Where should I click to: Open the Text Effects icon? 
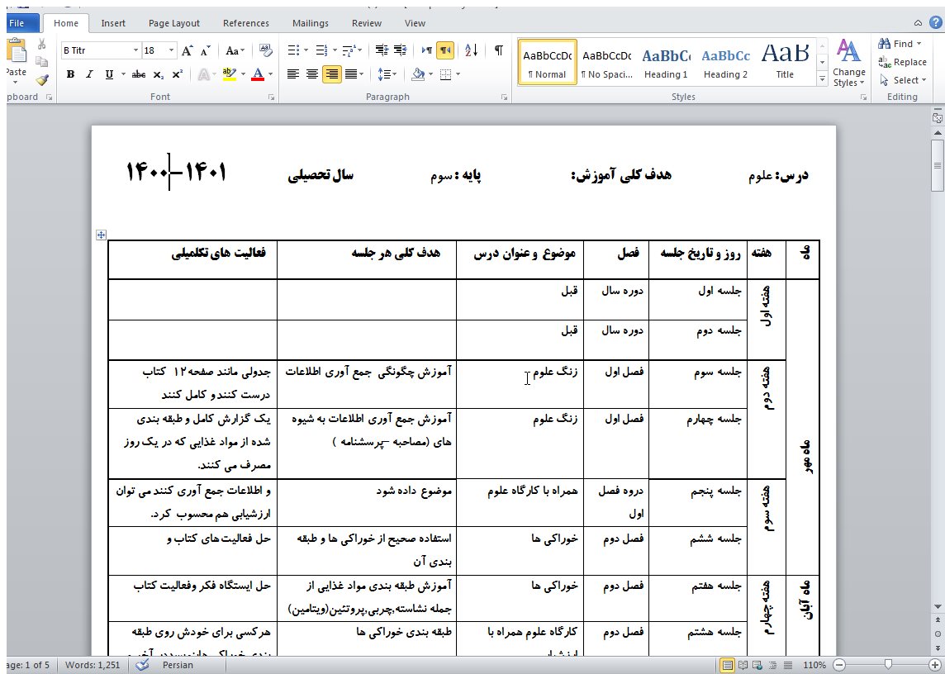[204, 74]
